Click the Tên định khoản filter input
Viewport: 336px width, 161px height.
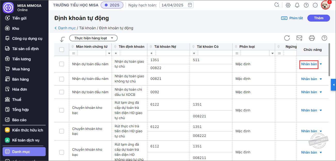pos(133,53)
